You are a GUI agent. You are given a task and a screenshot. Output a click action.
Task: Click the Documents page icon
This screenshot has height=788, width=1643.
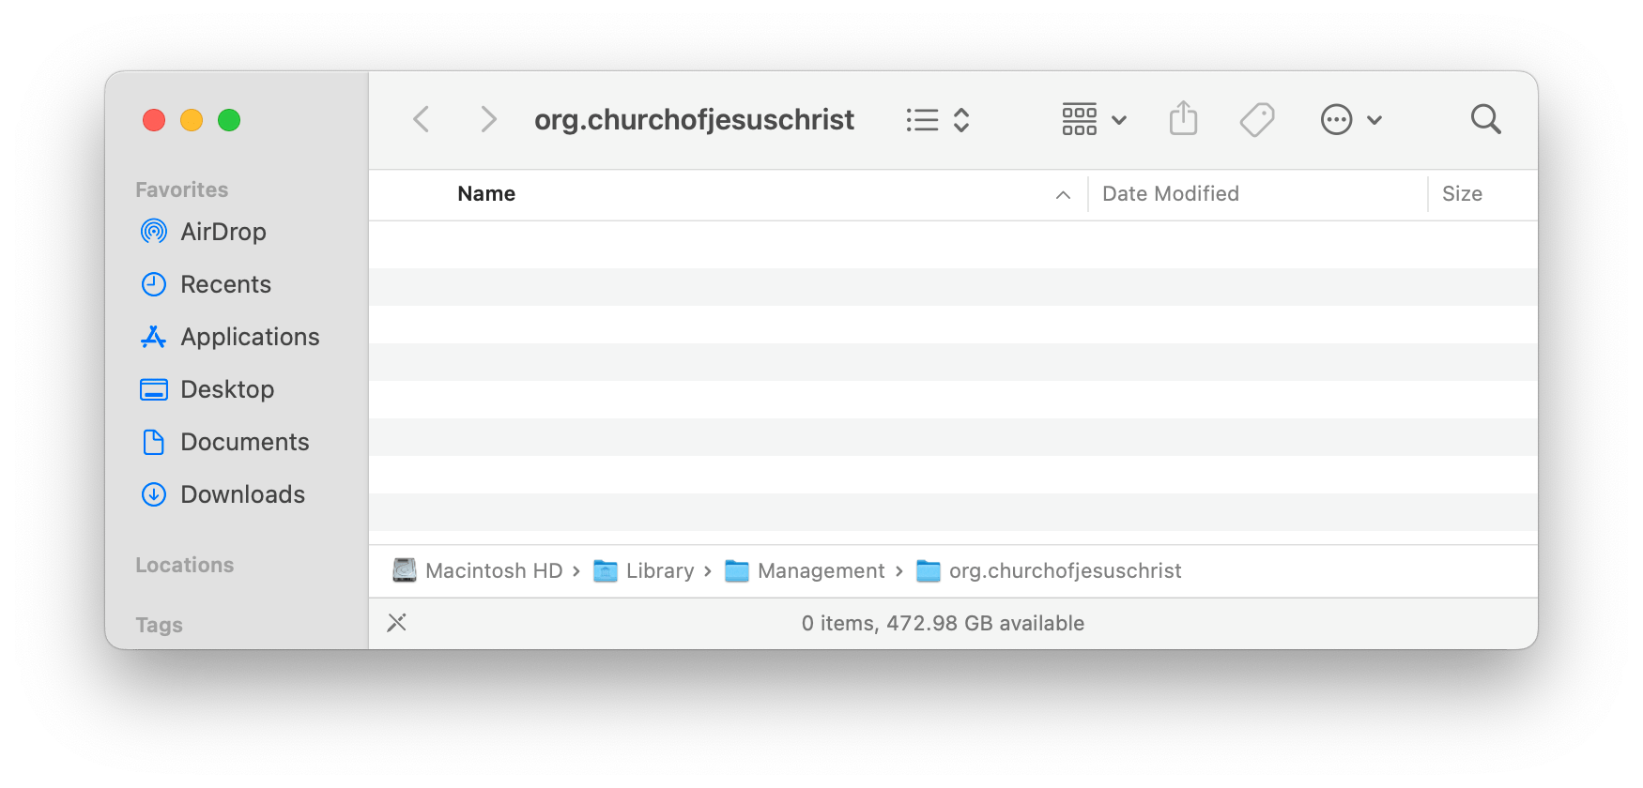pos(154,442)
